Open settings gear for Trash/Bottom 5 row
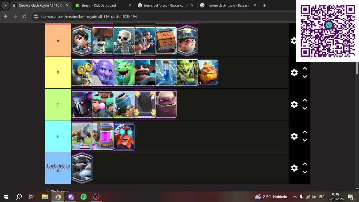 pyautogui.click(x=294, y=168)
